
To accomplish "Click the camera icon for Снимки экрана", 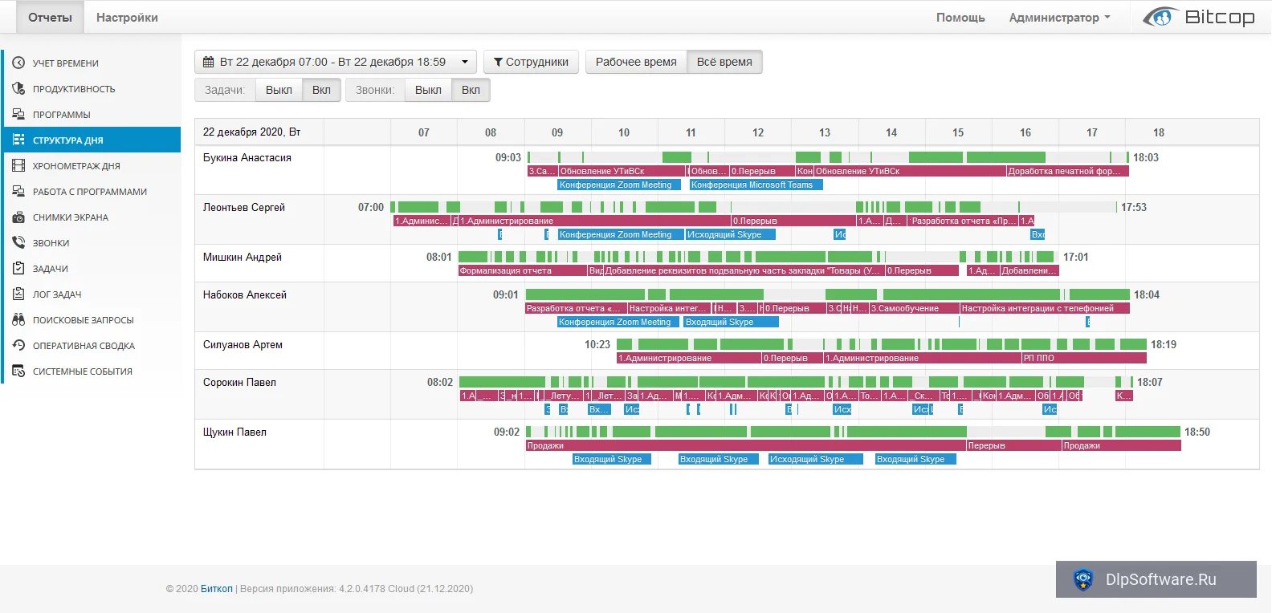I will [x=18, y=217].
